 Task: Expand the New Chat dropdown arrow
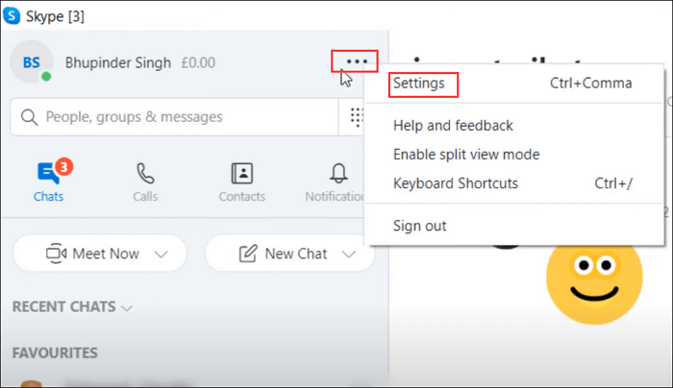(349, 255)
